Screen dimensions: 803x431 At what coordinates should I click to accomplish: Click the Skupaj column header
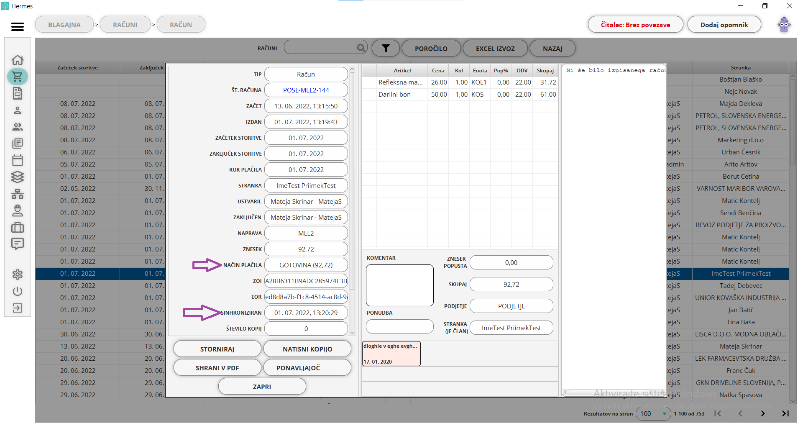[x=545, y=70]
